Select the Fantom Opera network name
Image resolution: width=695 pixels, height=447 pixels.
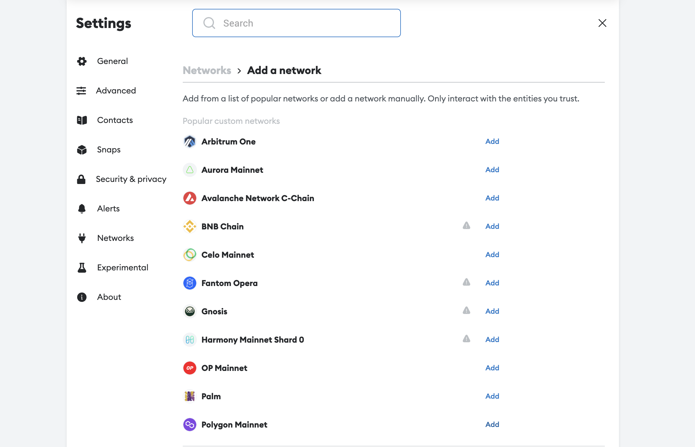[230, 283]
